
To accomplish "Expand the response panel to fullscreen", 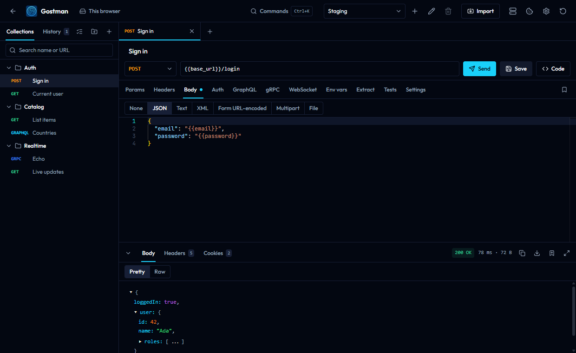I will point(567,253).
